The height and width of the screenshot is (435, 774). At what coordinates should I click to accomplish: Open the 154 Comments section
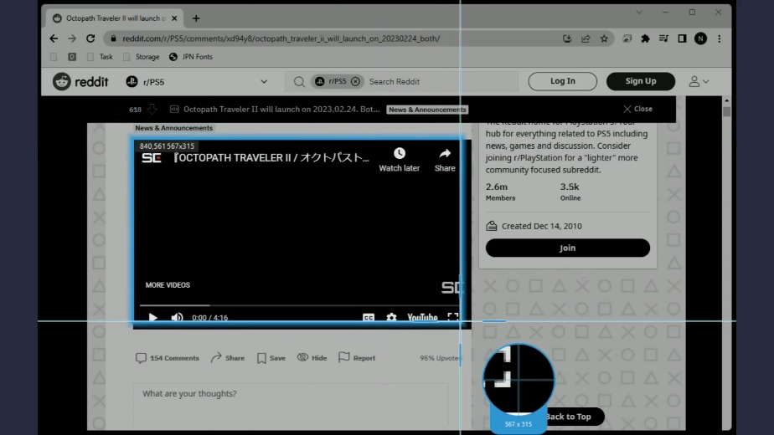[168, 358]
